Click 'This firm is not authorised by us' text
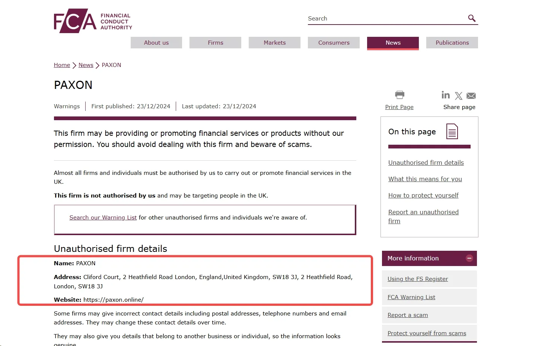This screenshot has height=346, width=554. (105, 196)
